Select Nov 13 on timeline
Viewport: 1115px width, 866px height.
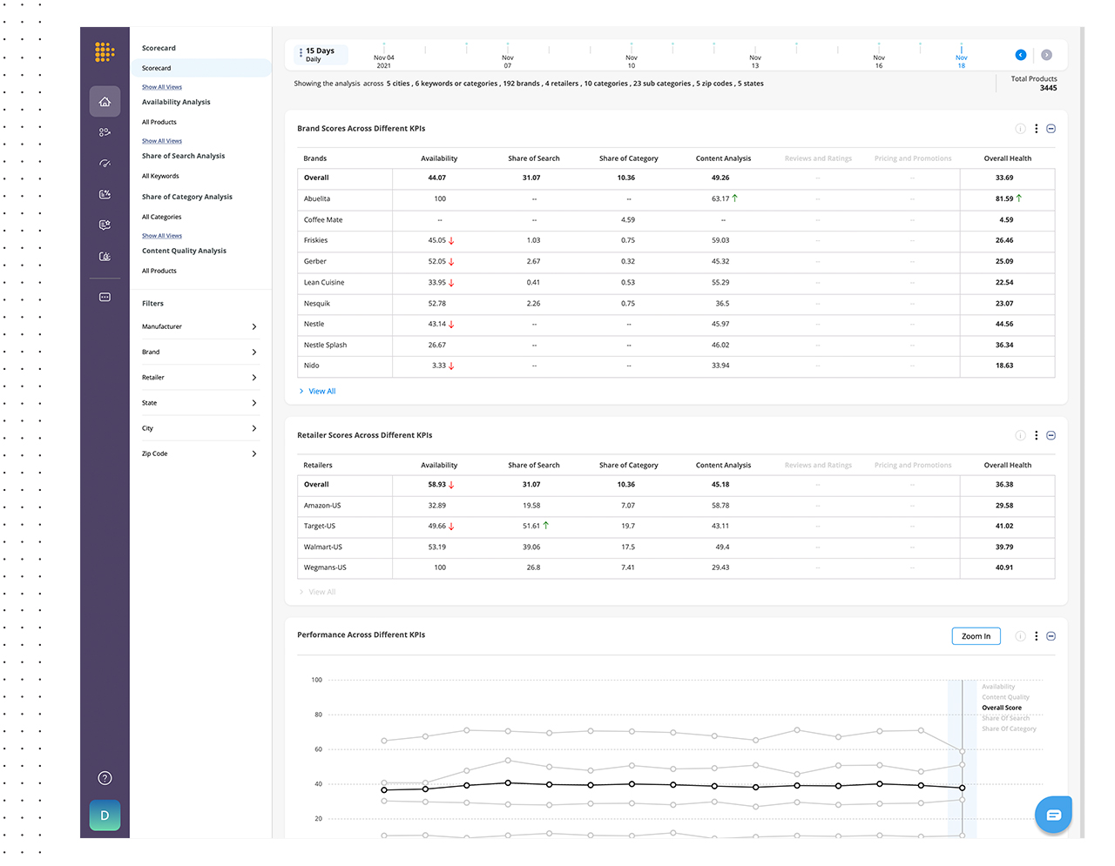click(755, 61)
